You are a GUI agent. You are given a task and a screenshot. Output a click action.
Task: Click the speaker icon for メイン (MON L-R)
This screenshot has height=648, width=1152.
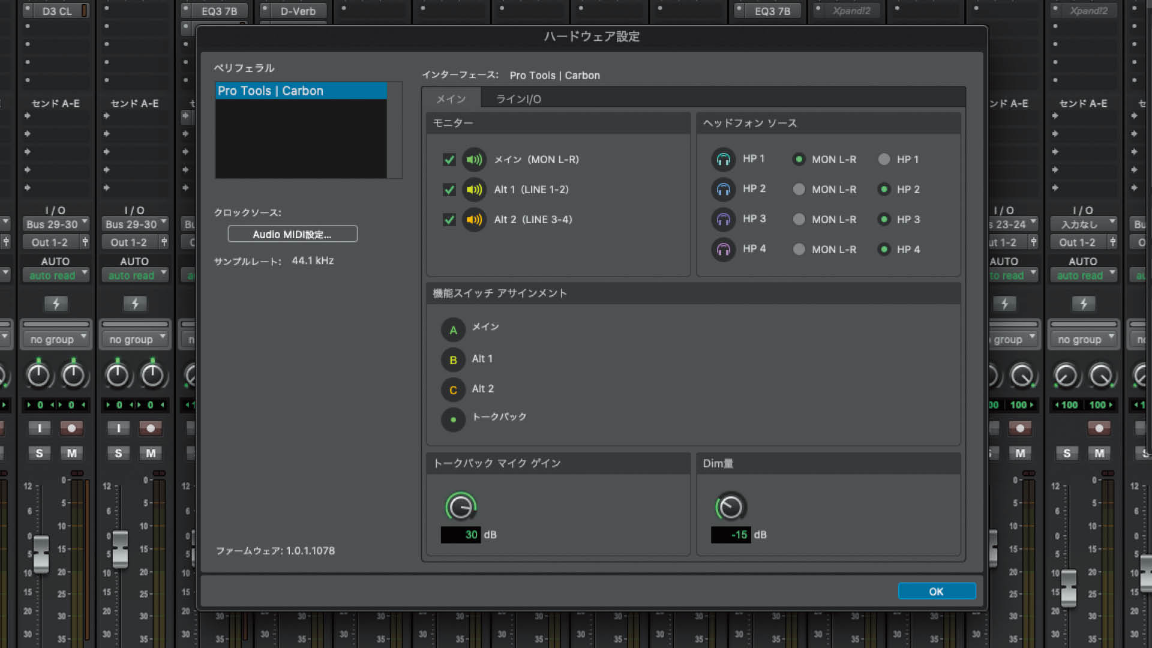(x=474, y=160)
